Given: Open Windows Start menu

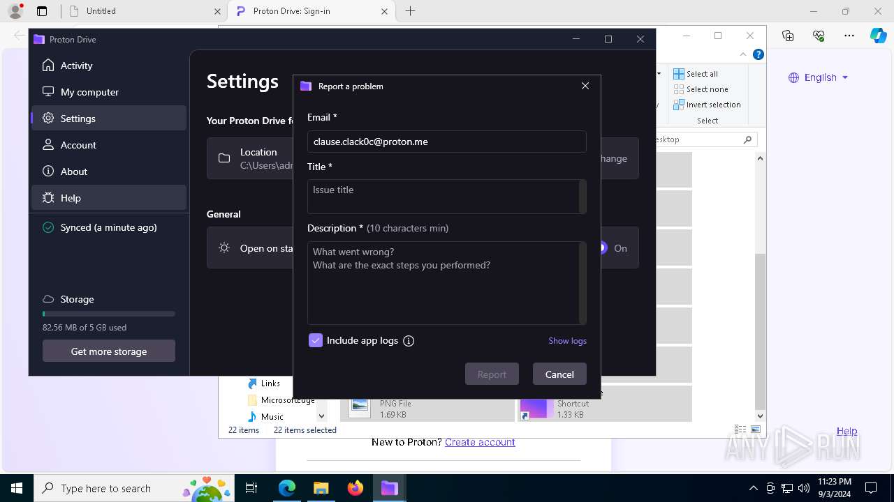Looking at the screenshot, I should click(x=17, y=488).
